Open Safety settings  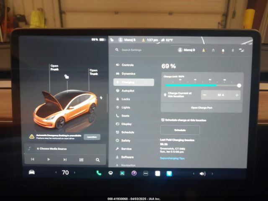123,141
